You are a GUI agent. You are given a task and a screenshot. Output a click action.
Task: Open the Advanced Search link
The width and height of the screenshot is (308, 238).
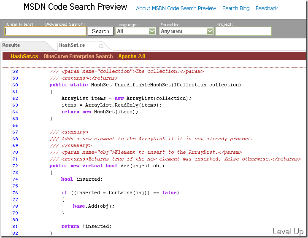click(65, 24)
